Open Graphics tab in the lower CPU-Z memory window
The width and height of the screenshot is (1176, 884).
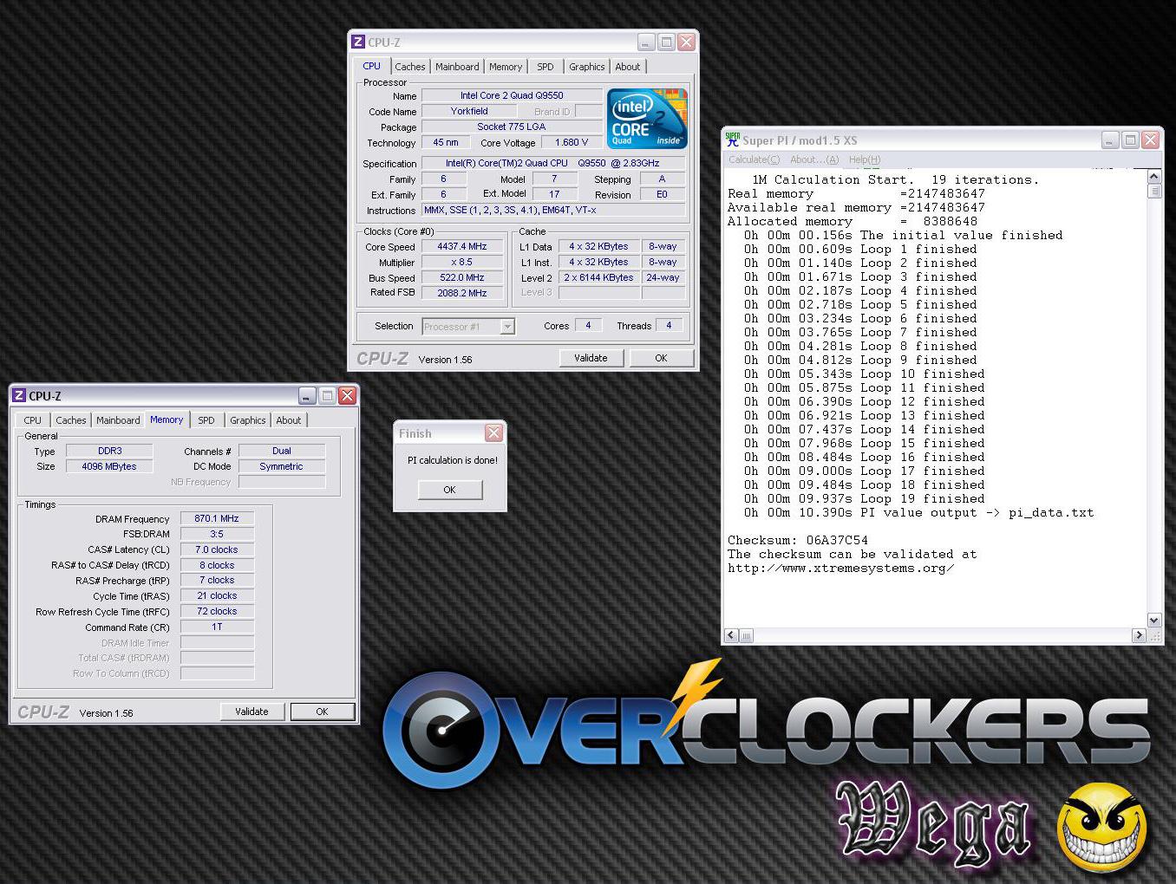coord(248,420)
